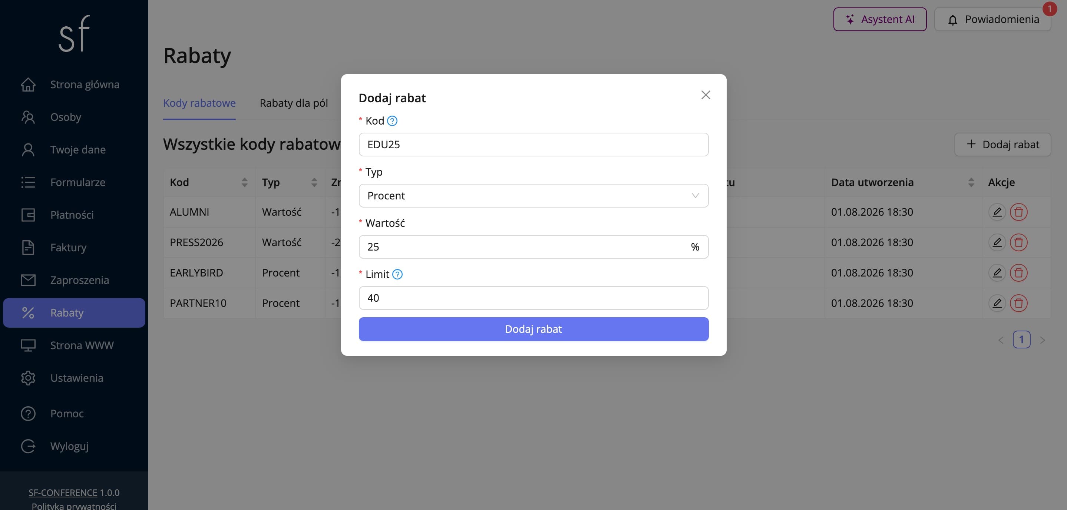Expand the Typ dropdown showing Procent
The width and height of the screenshot is (1067, 510).
point(533,196)
